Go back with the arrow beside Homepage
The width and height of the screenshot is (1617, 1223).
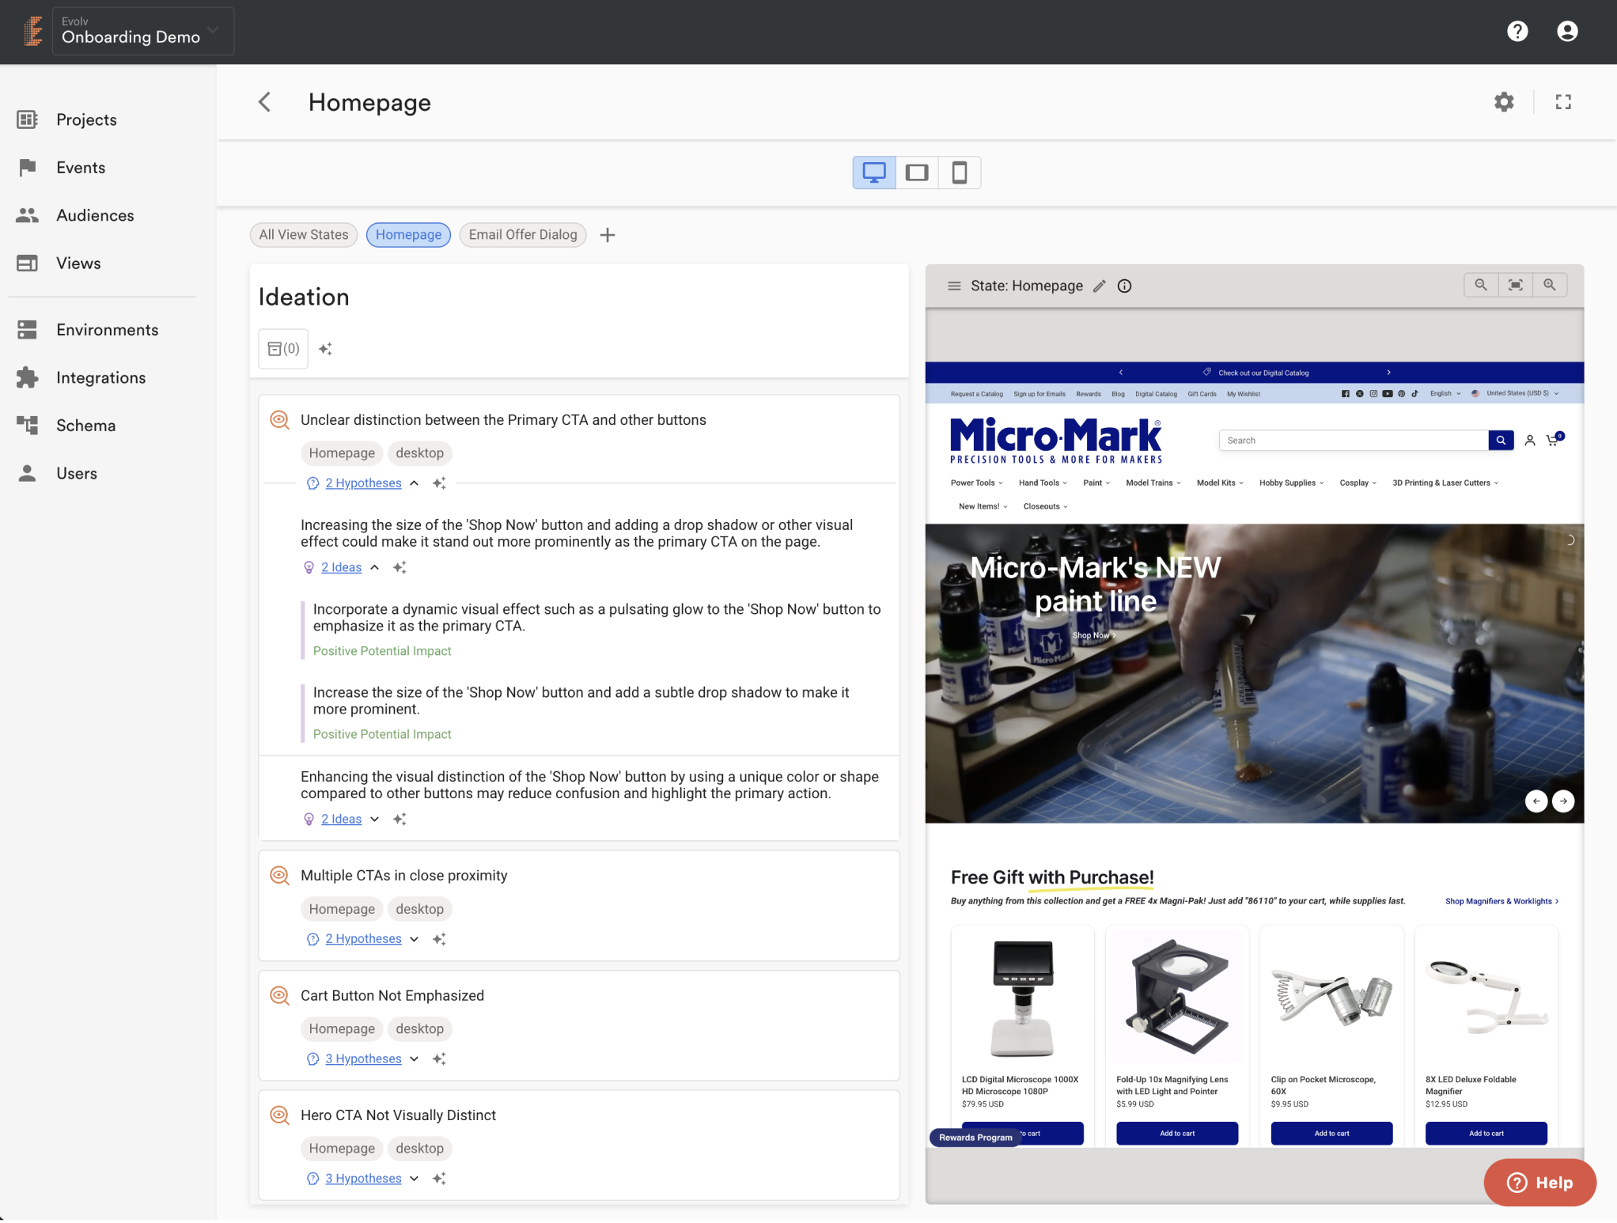[x=265, y=102]
